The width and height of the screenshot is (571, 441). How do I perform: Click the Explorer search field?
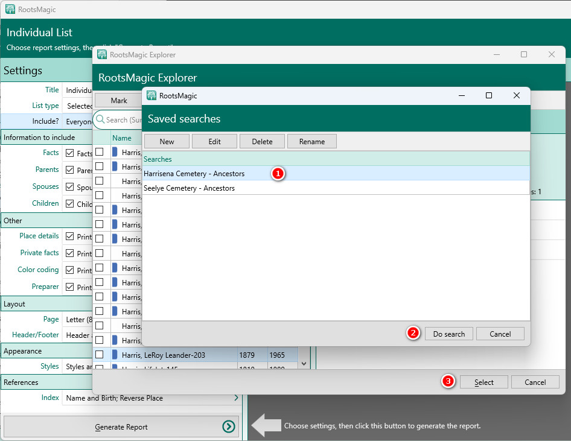(x=118, y=119)
